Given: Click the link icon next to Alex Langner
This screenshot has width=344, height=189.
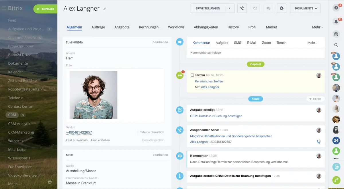Looking at the screenshot, I should pos(105,9).
